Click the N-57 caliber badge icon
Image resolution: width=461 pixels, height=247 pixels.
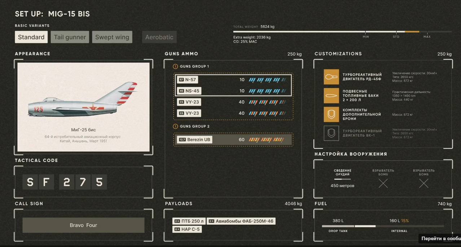[x=181, y=80]
